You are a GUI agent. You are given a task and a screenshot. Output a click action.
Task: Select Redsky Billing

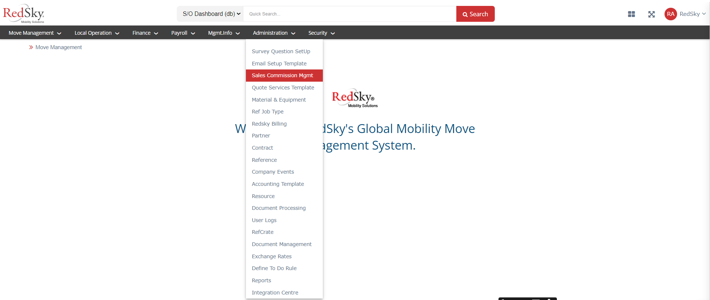point(284,124)
